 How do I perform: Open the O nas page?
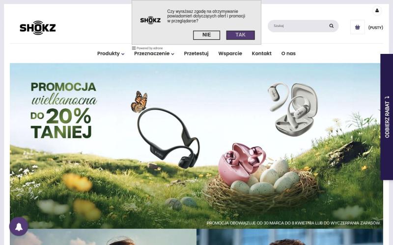[288, 53]
